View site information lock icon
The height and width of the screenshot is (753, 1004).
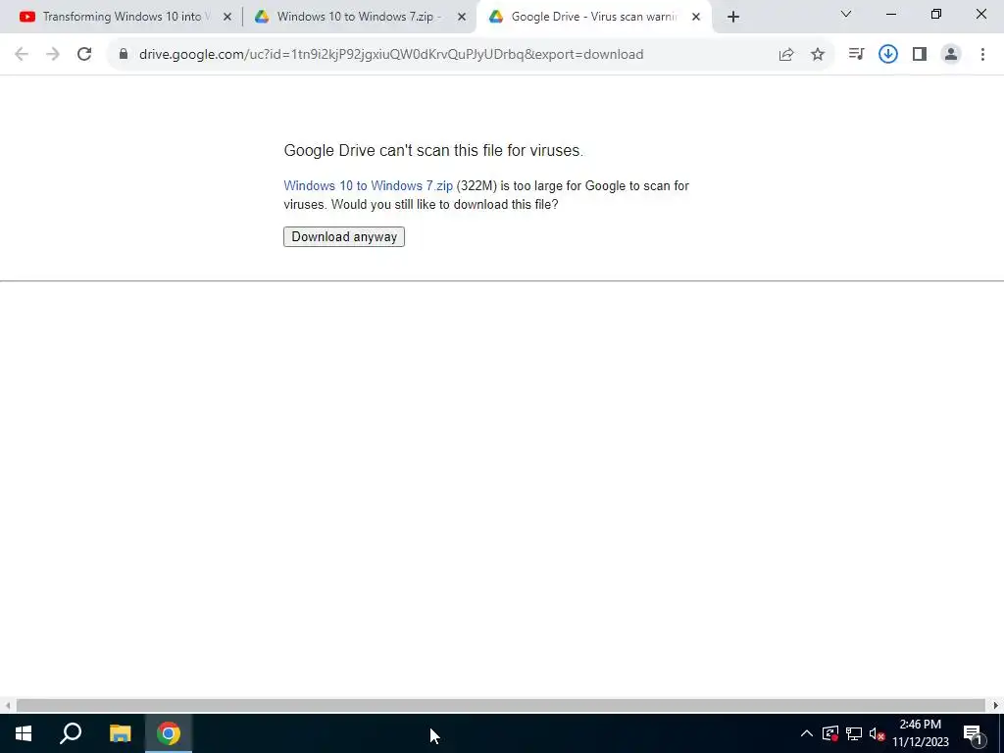coord(124,55)
